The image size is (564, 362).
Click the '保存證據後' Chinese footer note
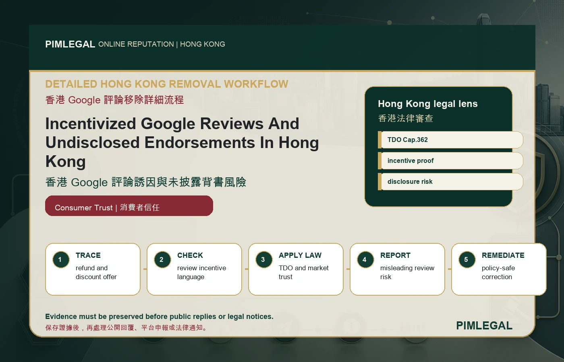coord(127,327)
